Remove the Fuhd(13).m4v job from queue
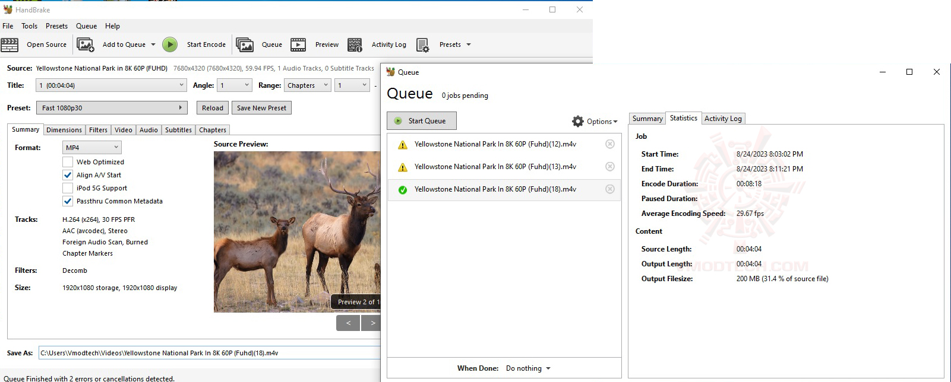The image size is (951, 382). click(609, 167)
